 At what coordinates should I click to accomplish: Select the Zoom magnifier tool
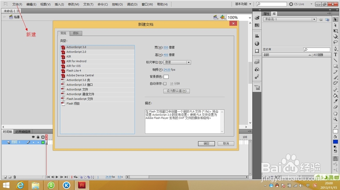(335, 119)
